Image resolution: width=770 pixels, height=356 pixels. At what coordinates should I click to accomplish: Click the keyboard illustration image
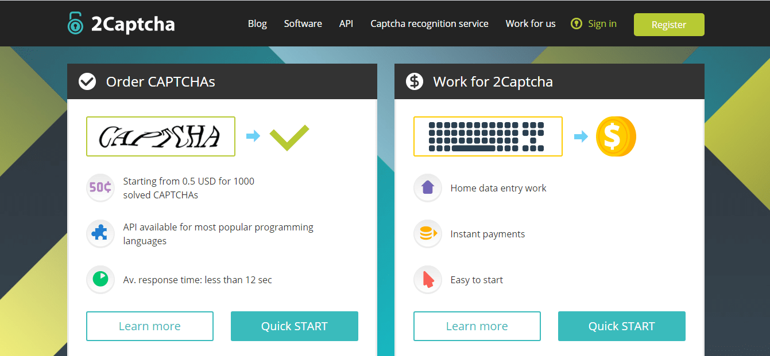point(488,136)
